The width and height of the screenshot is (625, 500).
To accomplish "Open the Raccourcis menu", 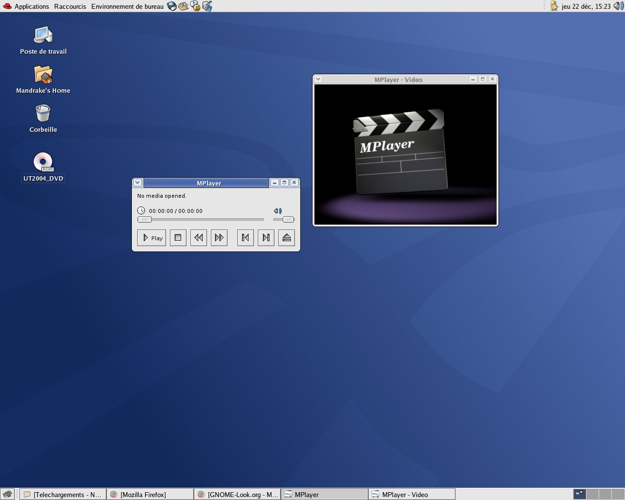I will (70, 6).
